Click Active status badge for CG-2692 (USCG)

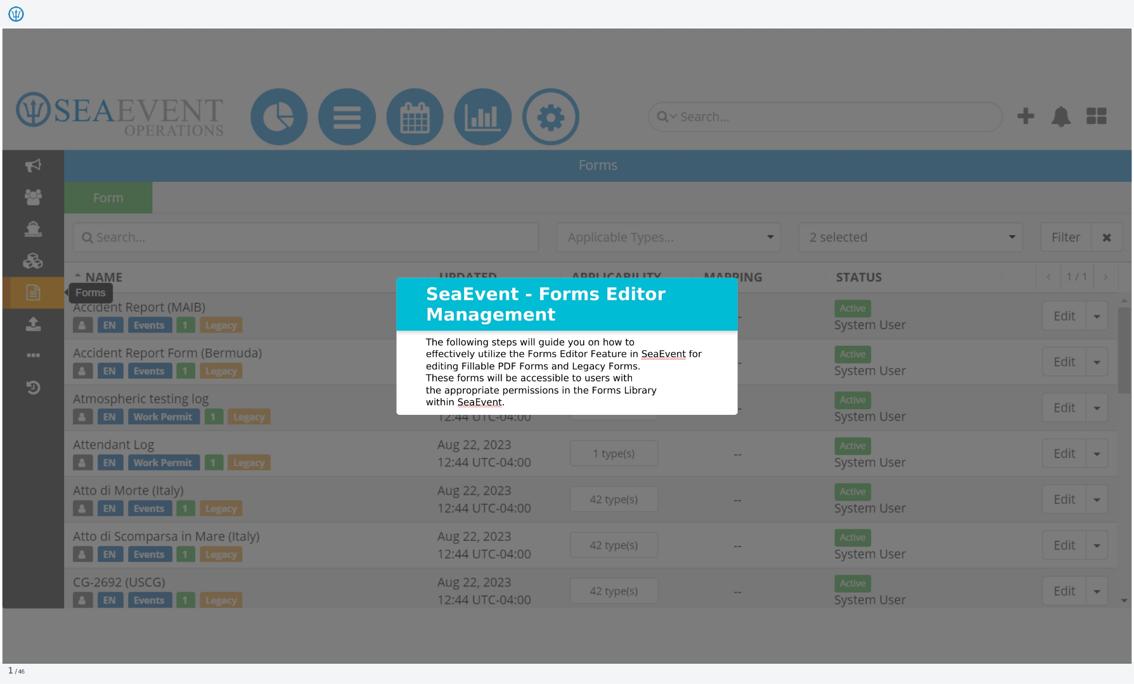(853, 583)
